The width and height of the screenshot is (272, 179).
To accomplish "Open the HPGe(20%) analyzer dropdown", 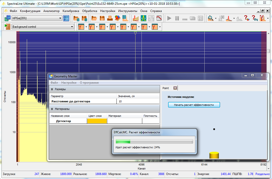I will pyautogui.click(x=60, y=18).
